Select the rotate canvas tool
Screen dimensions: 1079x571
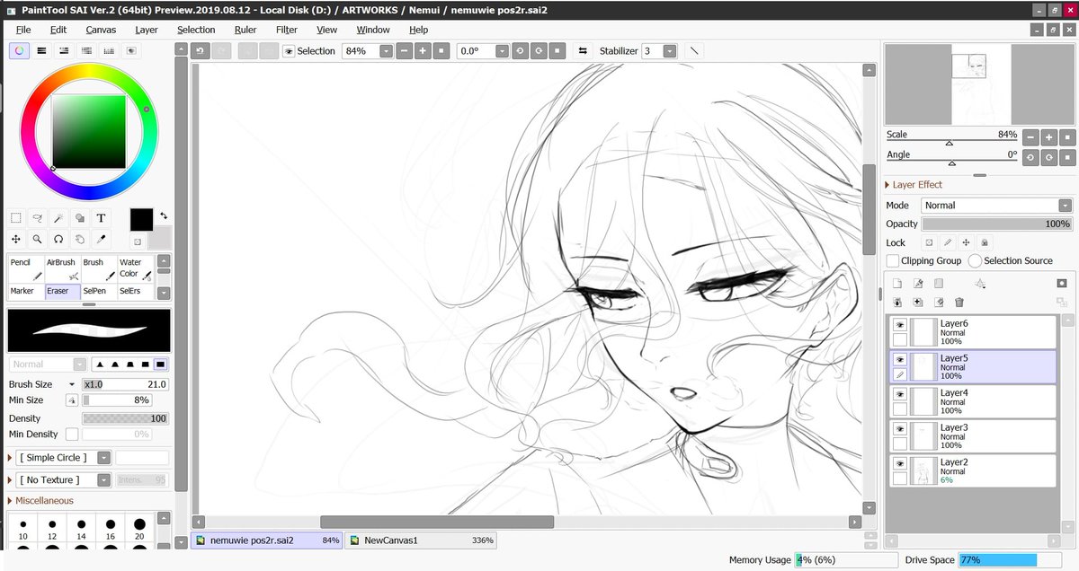coord(58,239)
